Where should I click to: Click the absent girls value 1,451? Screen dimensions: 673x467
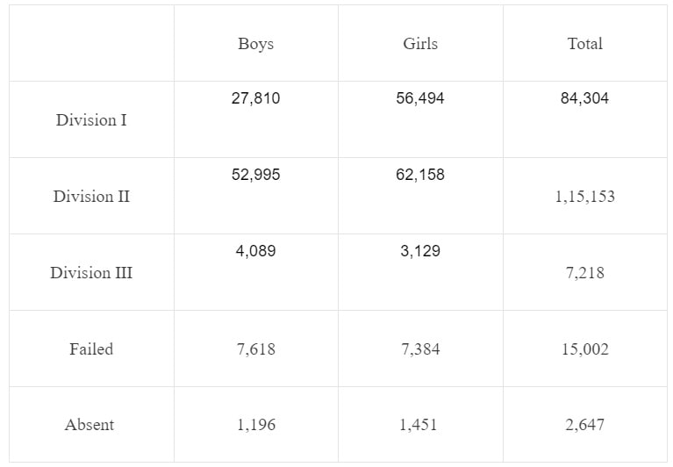[x=419, y=425]
